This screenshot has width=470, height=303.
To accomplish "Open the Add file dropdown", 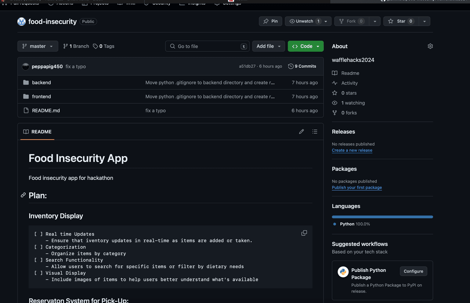I will click(268, 46).
